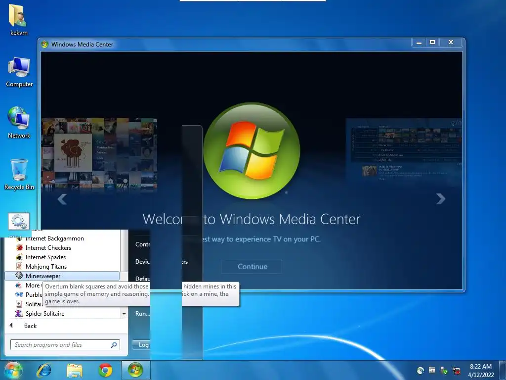Viewport: 506px width, 380px height.
Task: Click the Purble Place icon
Action: (19, 295)
